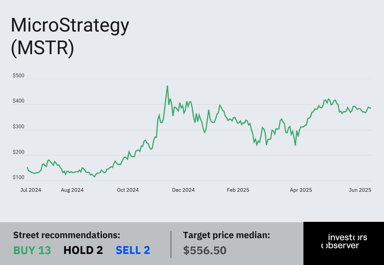Click the MicroStrategy (MSTR) chart title
This screenshot has width=384, height=265.
point(70,37)
